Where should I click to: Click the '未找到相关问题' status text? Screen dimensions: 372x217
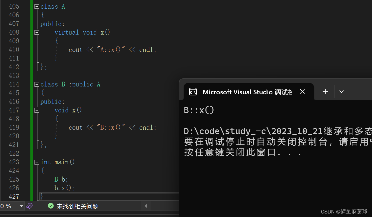coord(77,206)
